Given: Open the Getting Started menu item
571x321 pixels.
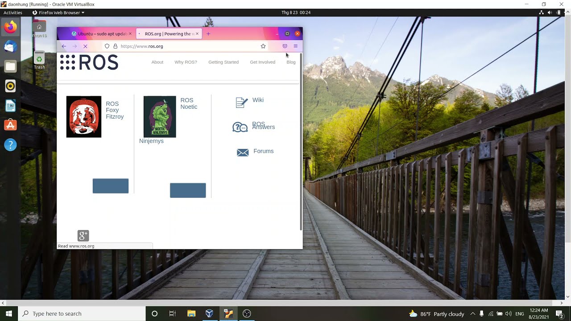Looking at the screenshot, I should point(223,62).
